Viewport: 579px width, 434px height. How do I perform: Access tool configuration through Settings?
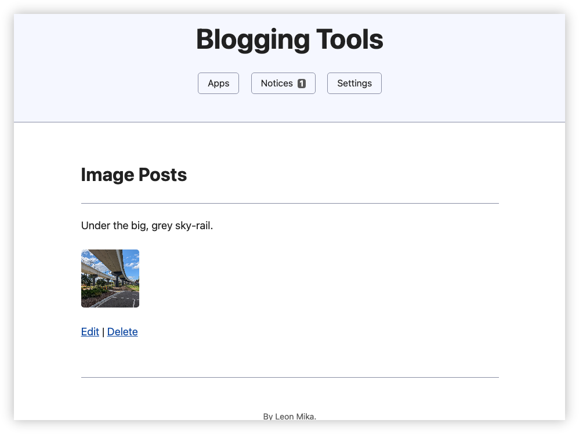click(x=354, y=83)
